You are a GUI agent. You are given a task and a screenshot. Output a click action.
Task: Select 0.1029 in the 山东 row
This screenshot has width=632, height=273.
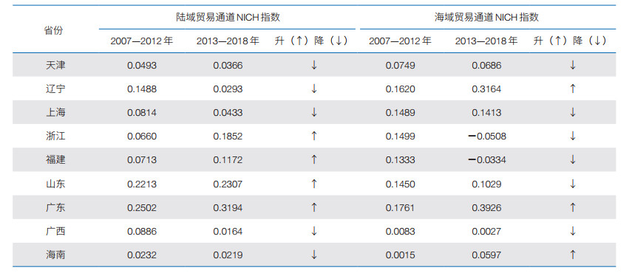(x=486, y=184)
